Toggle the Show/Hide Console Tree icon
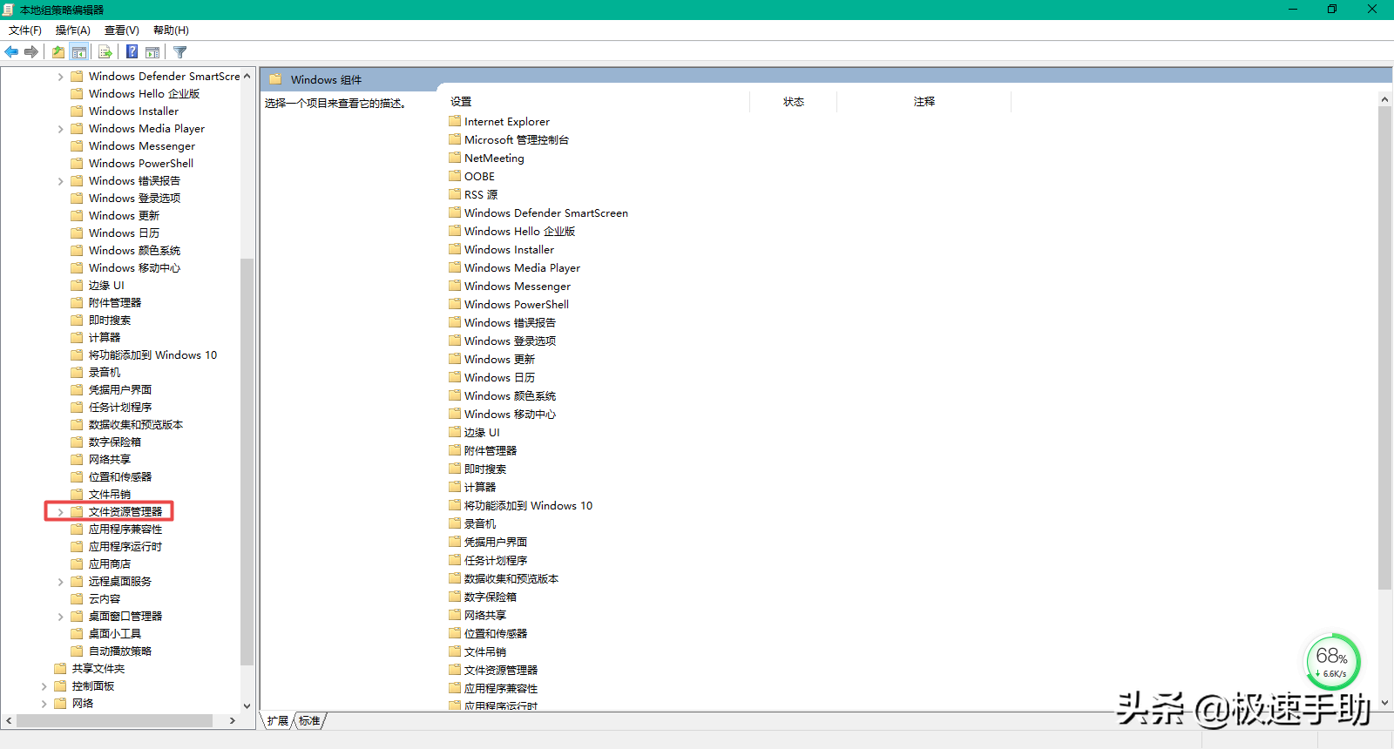The image size is (1394, 749). (79, 52)
